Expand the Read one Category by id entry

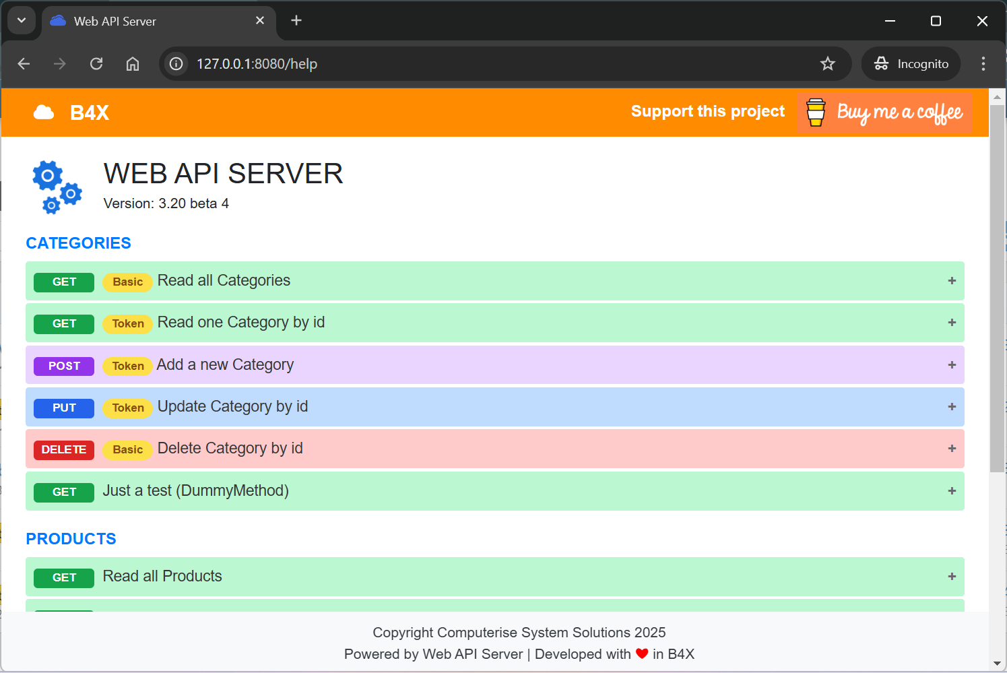pyautogui.click(x=952, y=323)
